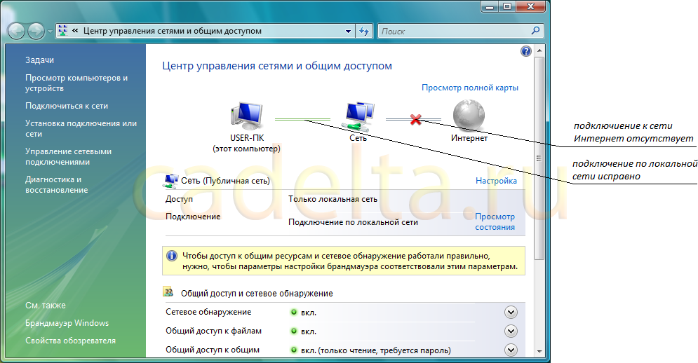Expand the Общий доступ к общим section
The width and height of the screenshot is (698, 363).
click(511, 350)
